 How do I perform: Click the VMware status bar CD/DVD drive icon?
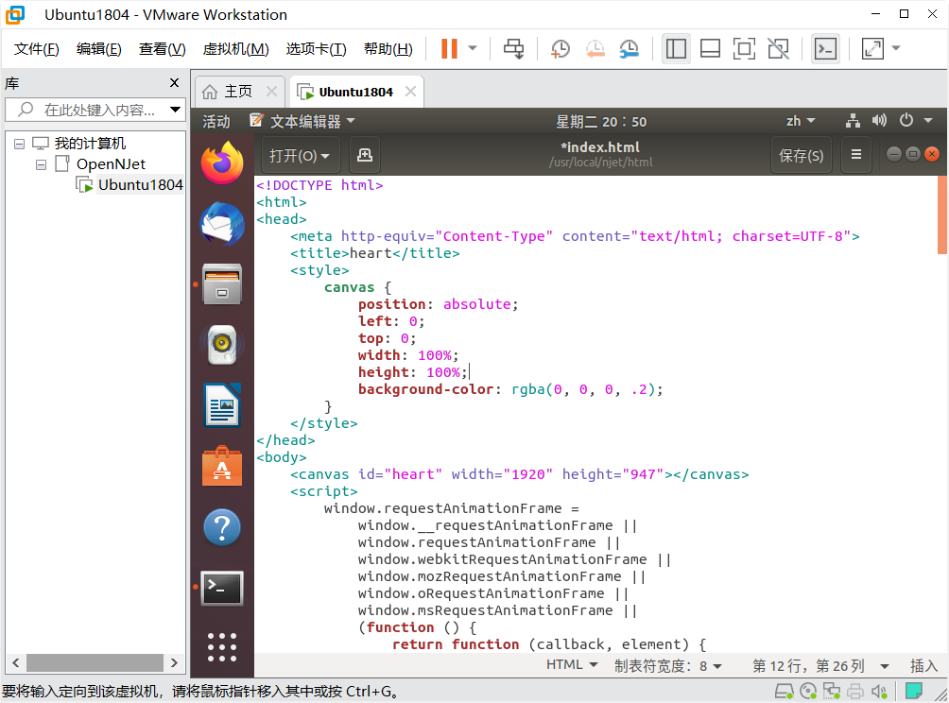(808, 691)
